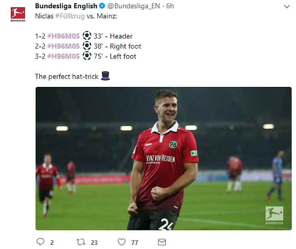Screen dimensions: 296x249
Task: Click the blue verified badge
Action: (x=103, y=6)
